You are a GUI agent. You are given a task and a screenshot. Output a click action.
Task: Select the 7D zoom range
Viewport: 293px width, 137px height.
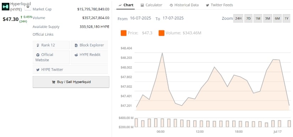pyautogui.click(x=248, y=18)
